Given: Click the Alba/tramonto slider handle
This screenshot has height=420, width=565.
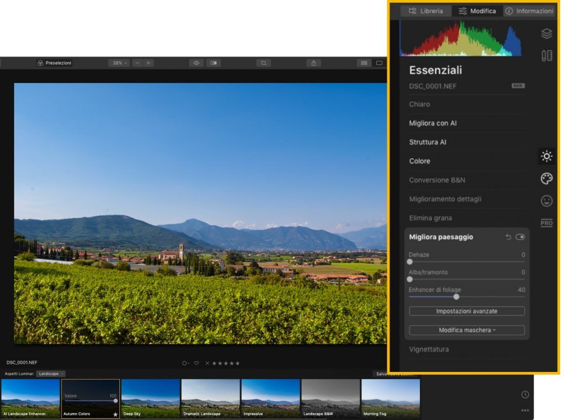Looking at the screenshot, I should pos(410,279).
